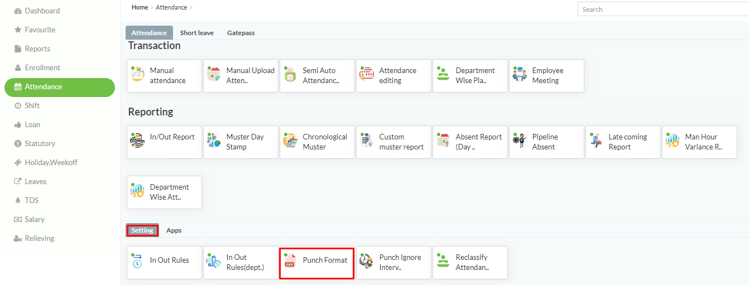Viewport: 749px width, 285px height.
Task: Open Reports sidebar item
Action: point(60,49)
